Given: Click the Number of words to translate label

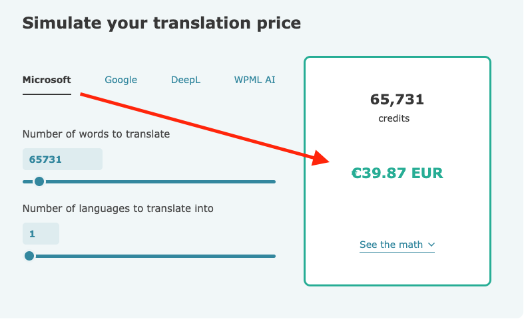Looking at the screenshot, I should (96, 134).
